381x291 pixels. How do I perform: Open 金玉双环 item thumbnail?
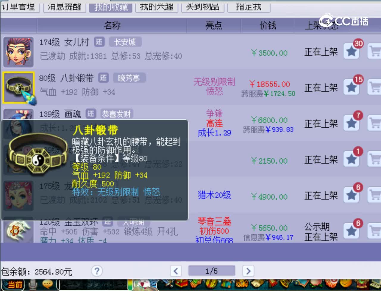[x=18, y=230]
